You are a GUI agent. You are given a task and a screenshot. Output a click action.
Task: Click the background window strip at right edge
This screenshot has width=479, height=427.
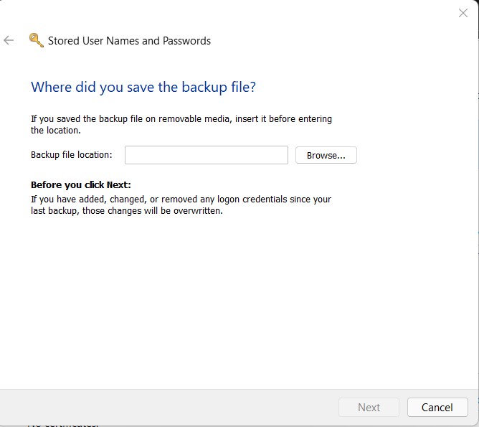click(476, 215)
